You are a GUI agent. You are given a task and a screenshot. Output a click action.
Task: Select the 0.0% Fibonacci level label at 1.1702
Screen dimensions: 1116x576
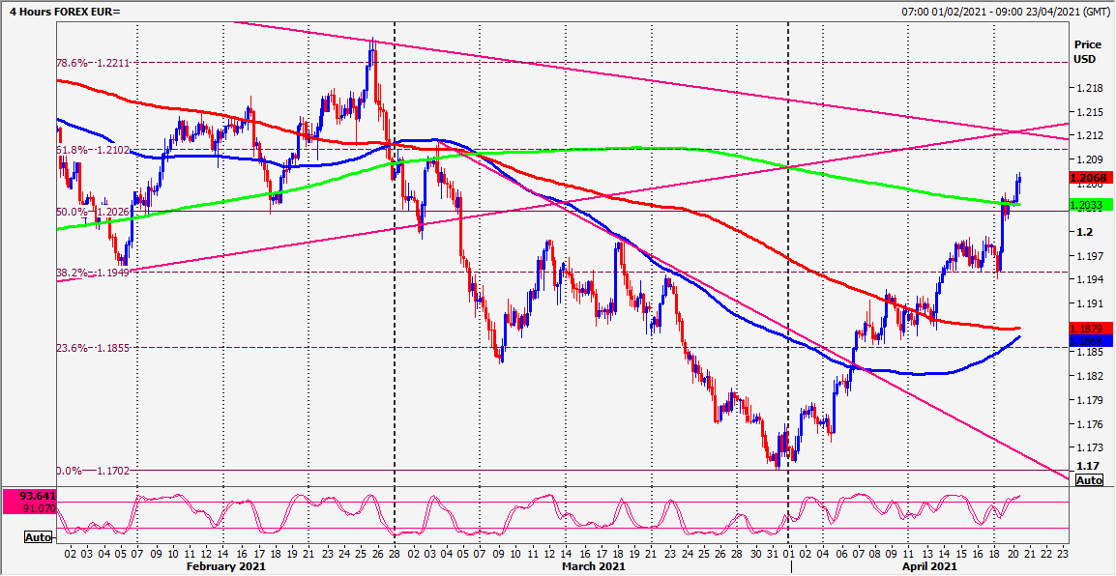(x=95, y=471)
